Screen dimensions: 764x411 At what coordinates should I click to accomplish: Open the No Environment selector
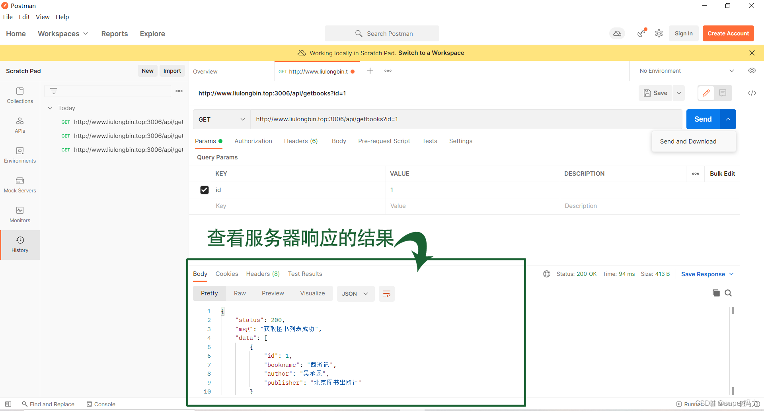(686, 71)
